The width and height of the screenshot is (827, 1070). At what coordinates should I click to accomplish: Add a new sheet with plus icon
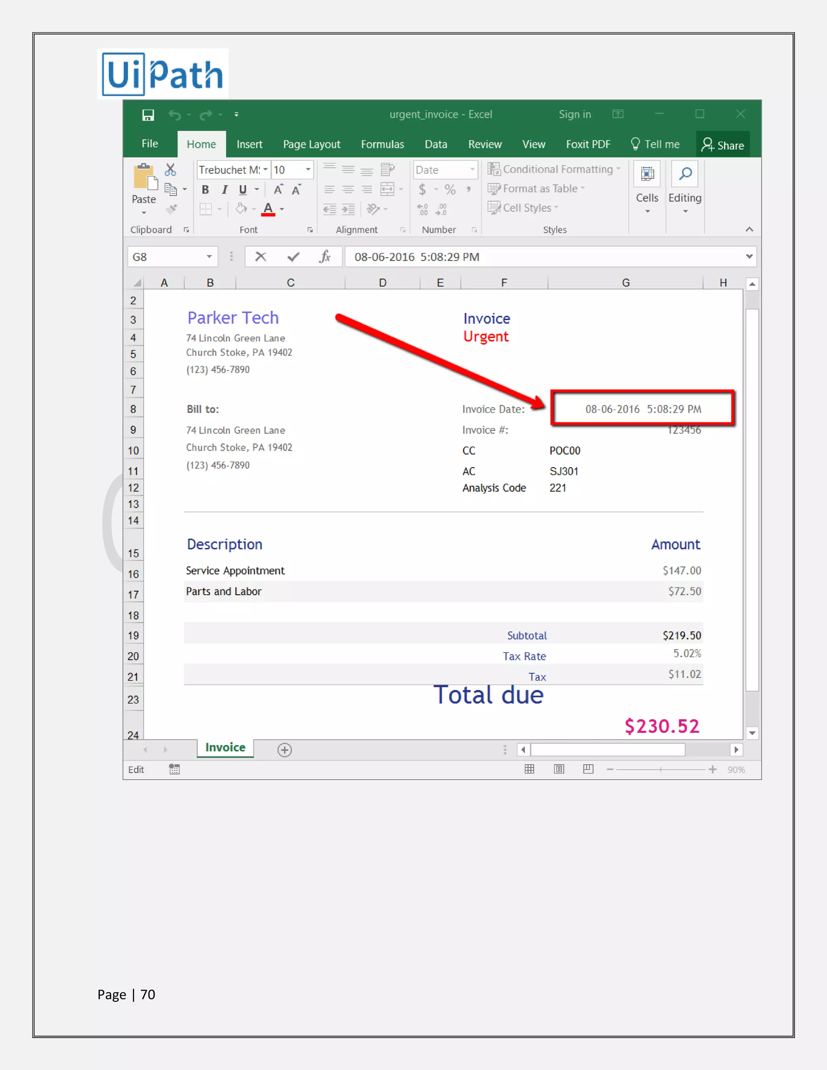[x=284, y=750]
